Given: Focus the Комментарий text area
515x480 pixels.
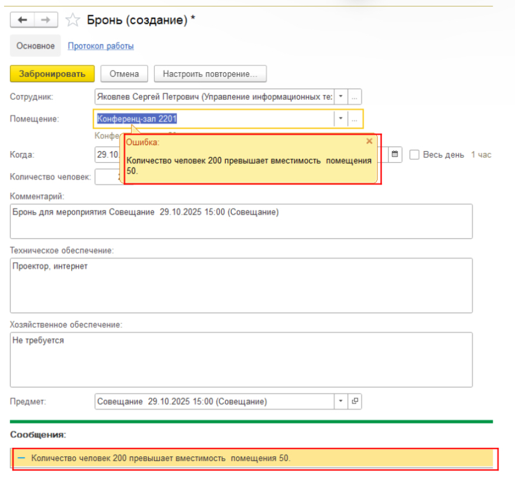Looking at the screenshot, I should [x=241, y=221].
